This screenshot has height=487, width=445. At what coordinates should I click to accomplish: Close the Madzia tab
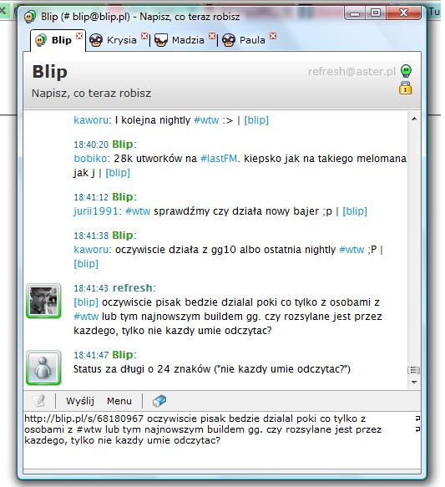tap(212, 36)
